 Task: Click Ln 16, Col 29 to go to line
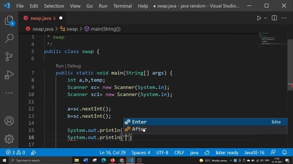113,153
